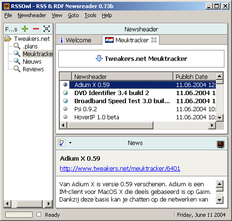Click the favorites tree scroll right arrow
This screenshot has width=232, height=221.
coord(49,203)
